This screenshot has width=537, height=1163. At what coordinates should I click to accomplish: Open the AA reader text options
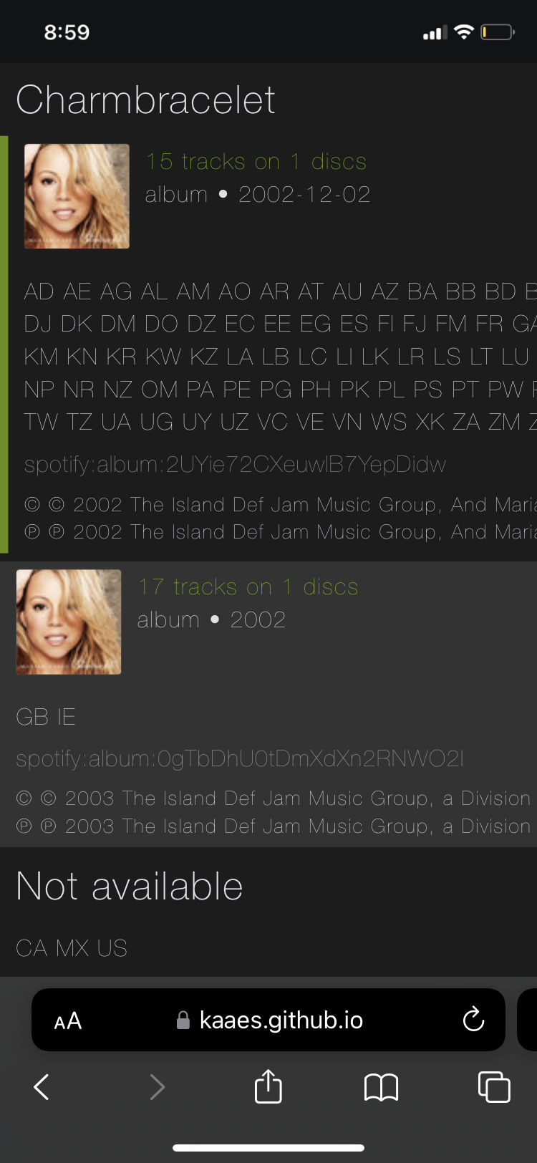click(x=68, y=1020)
